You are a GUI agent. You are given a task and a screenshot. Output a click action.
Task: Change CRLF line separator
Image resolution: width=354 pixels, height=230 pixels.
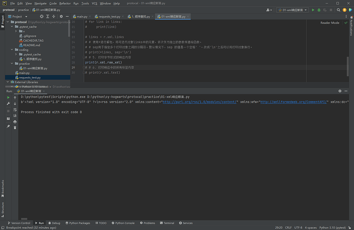288,228
